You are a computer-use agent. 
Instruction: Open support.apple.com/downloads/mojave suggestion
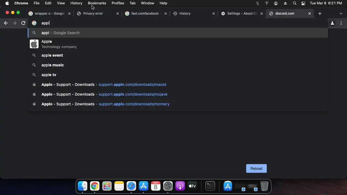click(178, 94)
